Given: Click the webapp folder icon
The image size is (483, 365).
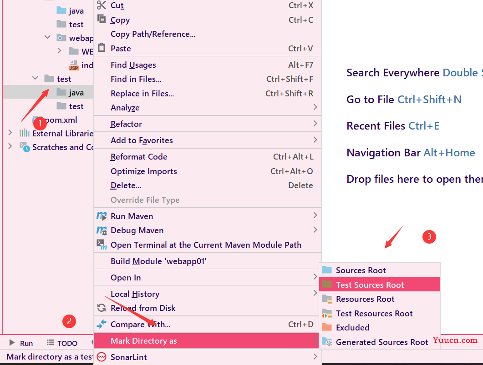Looking at the screenshot, I should coord(61,38).
